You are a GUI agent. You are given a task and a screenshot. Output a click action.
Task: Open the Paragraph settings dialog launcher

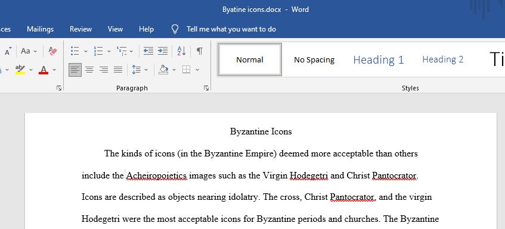(x=206, y=88)
